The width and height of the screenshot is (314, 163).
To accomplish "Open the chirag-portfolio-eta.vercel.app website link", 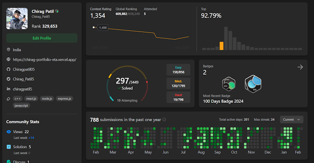I will coord(44,59).
